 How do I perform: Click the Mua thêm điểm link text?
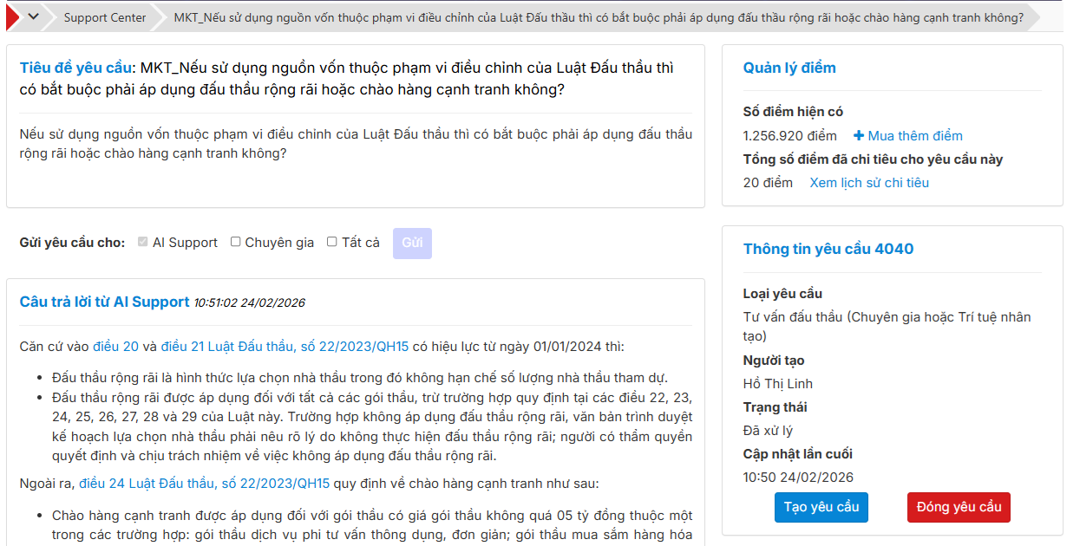tap(915, 136)
